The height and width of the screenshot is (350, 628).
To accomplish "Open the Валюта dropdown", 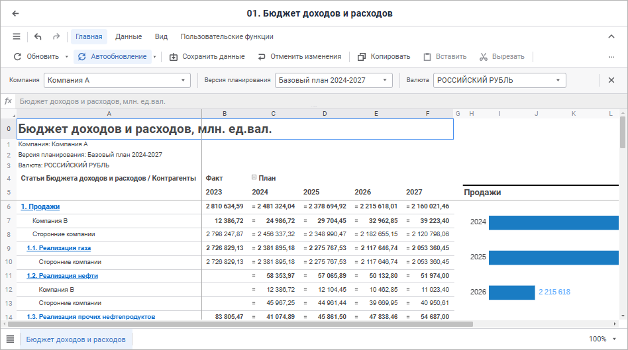I will 499,81.
